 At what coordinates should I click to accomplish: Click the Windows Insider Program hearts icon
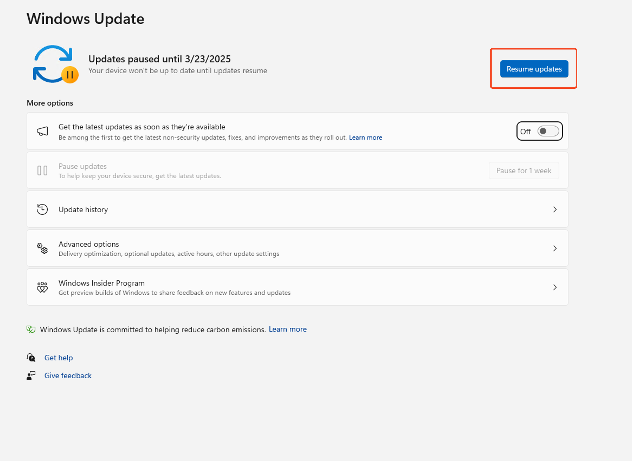pyautogui.click(x=42, y=287)
